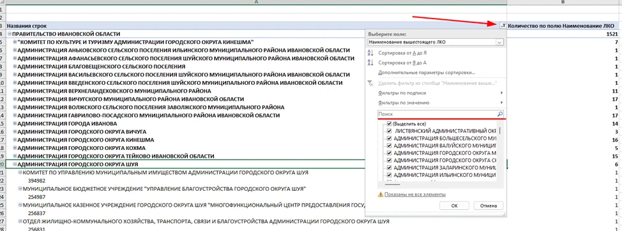Click the sort Я to A icon
Screen dimensions: 622x231
[371, 63]
